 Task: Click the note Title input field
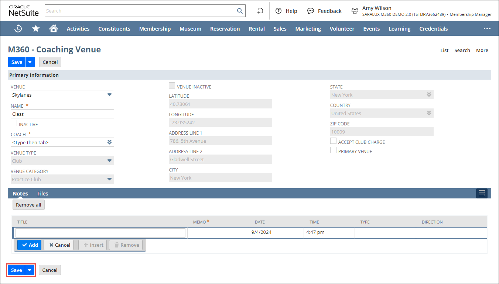(100, 233)
